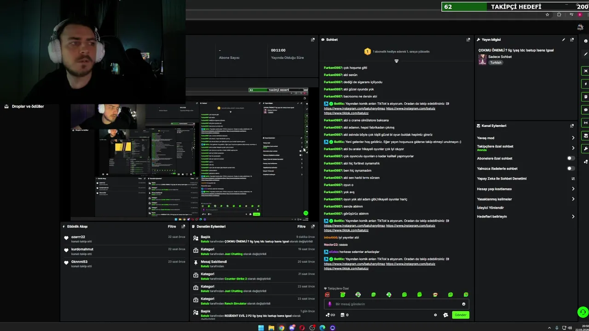Open İzleyici Yönlendir option
This screenshot has height=331, width=589.
tap(490, 208)
